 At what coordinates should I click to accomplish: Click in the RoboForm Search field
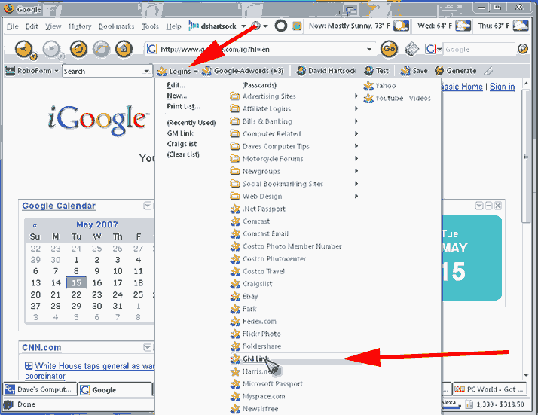click(x=102, y=72)
